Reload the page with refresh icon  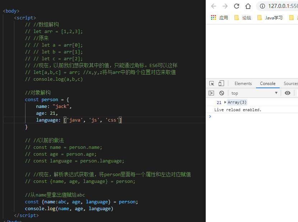tap(236, 6)
